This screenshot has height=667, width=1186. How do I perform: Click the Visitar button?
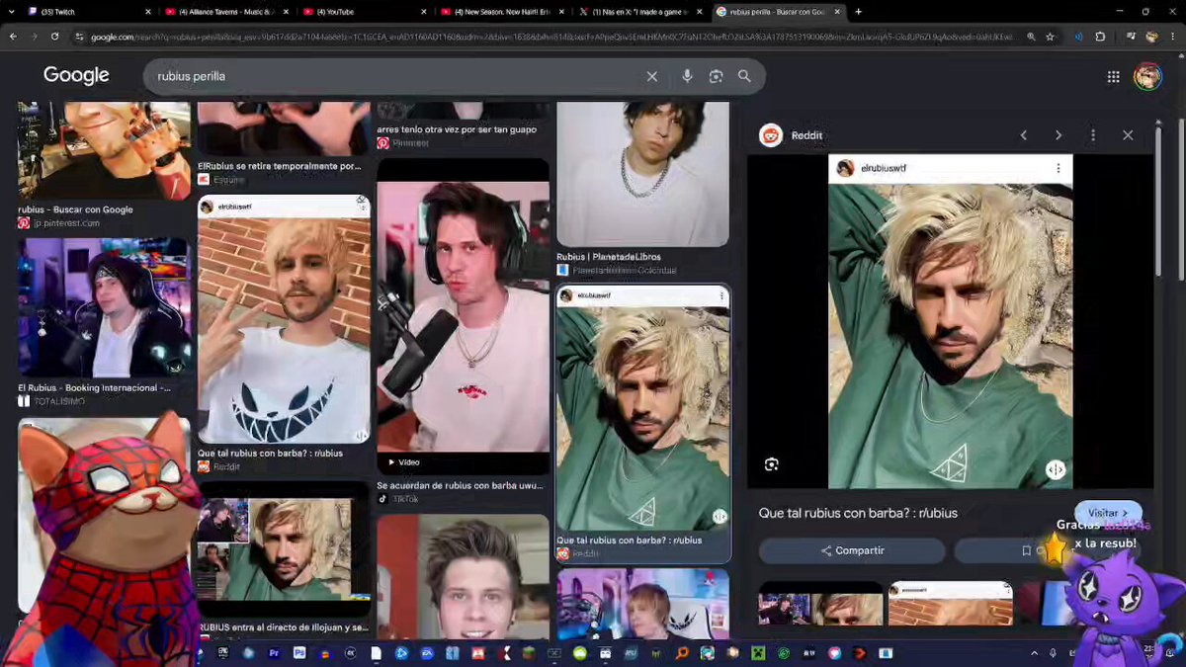(1108, 513)
